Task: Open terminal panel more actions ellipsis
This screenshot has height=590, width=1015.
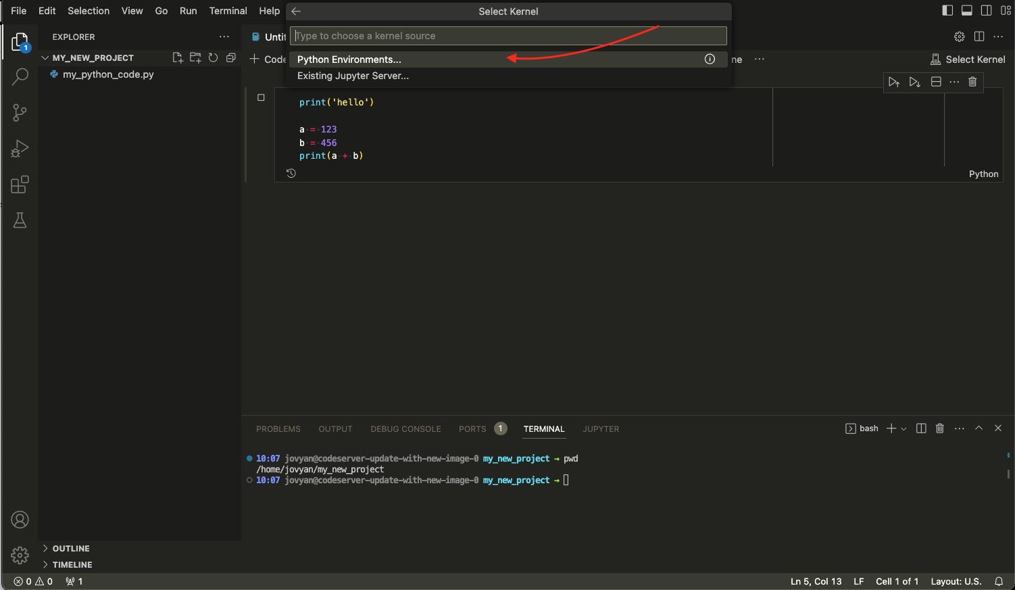Action: [960, 428]
